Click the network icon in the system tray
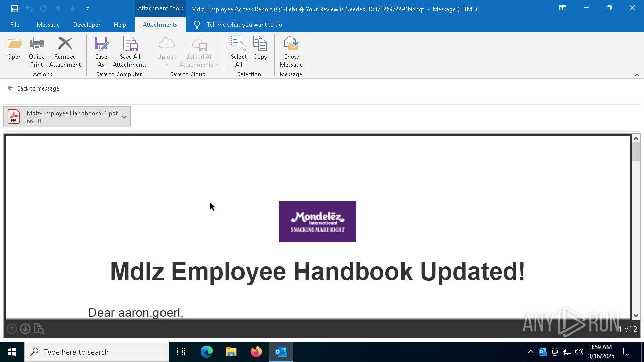This screenshot has width=644, height=362. (x=567, y=352)
